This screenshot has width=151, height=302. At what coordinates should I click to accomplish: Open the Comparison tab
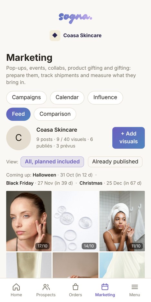[55, 114]
